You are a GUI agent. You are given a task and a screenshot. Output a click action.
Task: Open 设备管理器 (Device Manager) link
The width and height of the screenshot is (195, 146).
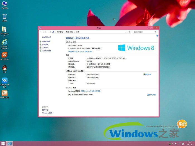45,41
